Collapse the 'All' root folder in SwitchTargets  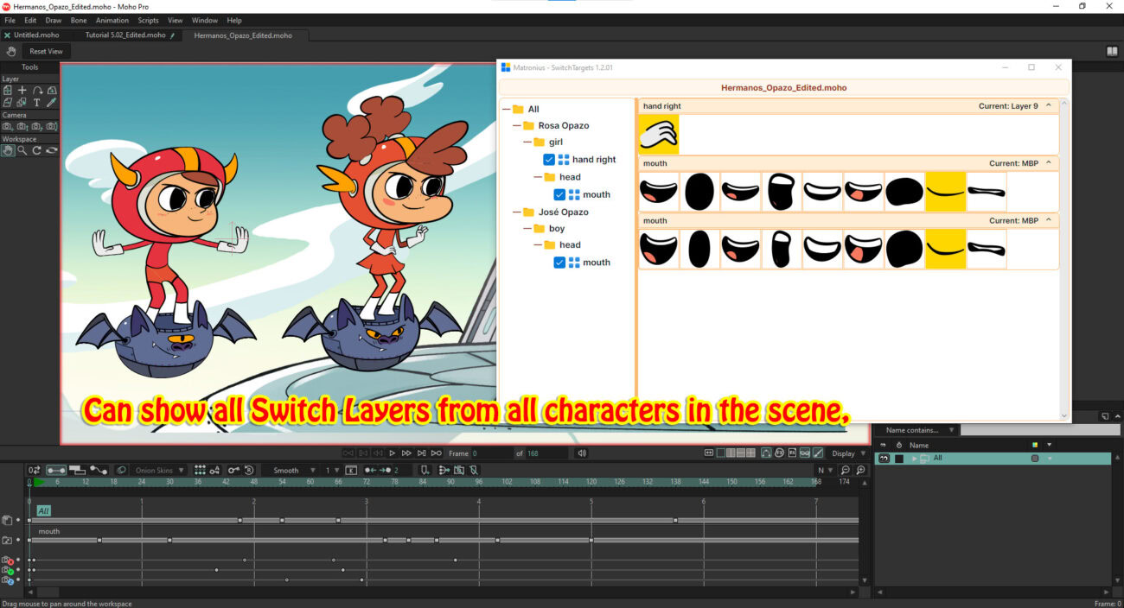coord(506,110)
